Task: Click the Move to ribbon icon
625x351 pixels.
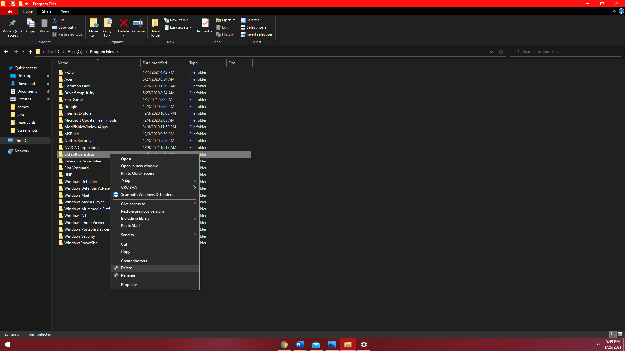Action: tap(93, 28)
